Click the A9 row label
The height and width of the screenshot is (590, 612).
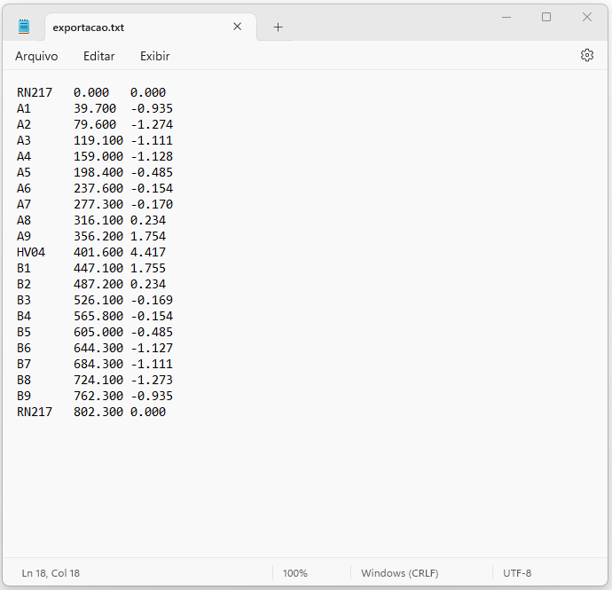pos(24,237)
